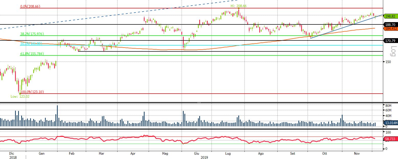
Task: Click the Ago month label
Action: pyautogui.click(x=261, y=154)
